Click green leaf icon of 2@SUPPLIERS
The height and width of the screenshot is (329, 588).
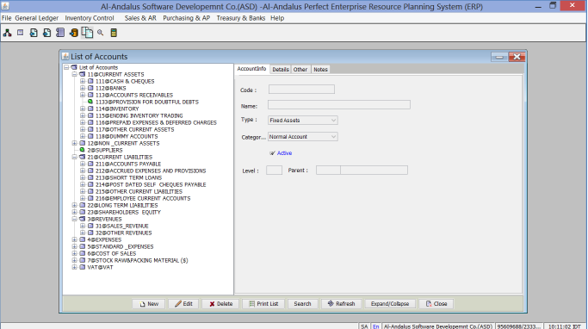point(82,150)
